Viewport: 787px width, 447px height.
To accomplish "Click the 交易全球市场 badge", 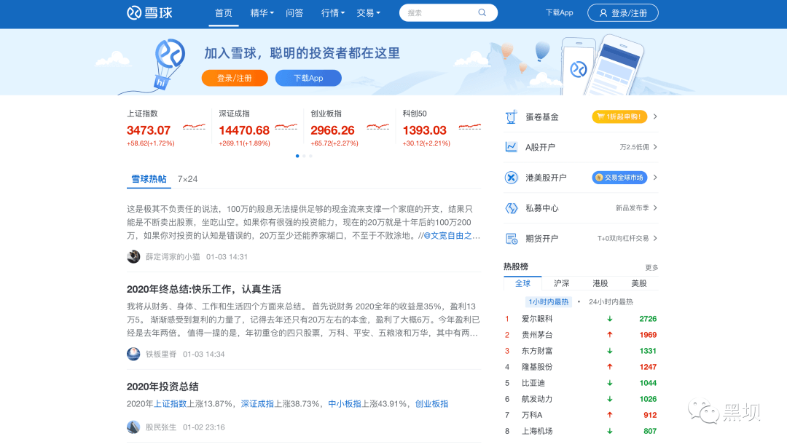I will [619, 178].
